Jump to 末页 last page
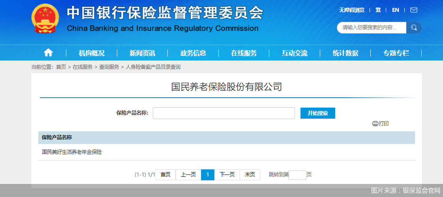This screenshot has width=443, height=197. click(250, 175)
